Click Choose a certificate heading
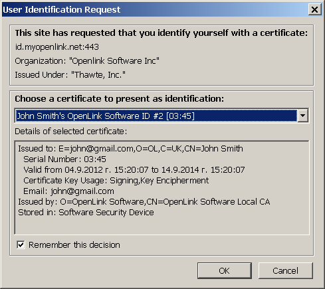The height and width of the screenshot is (289, 325). coord(119,99)
